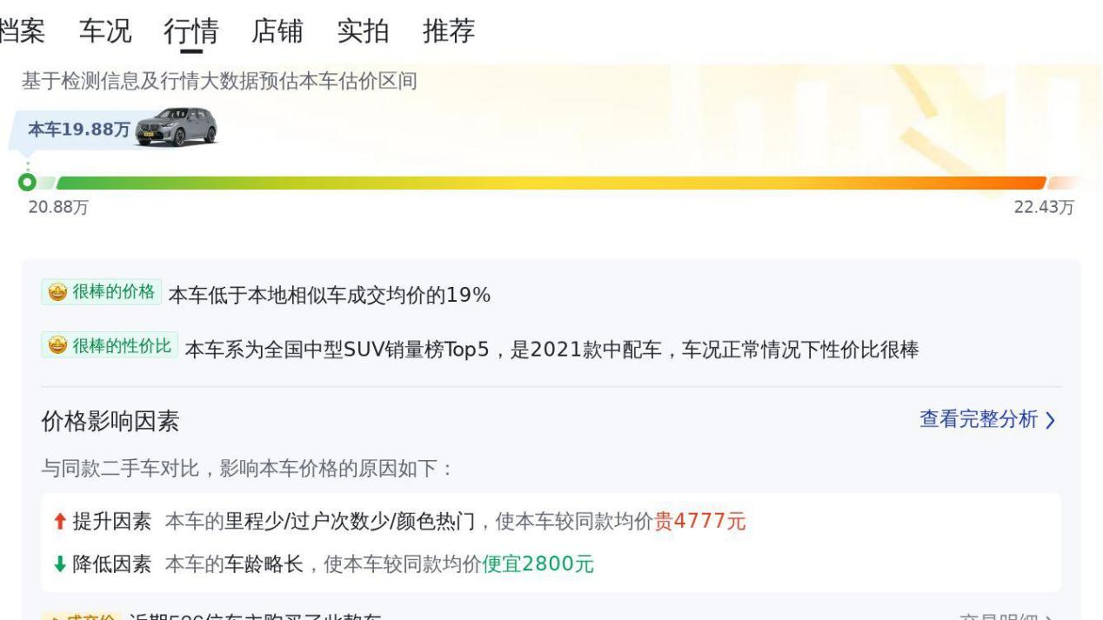Click the 很棒的价格 badge
The height and width of the screenshot is (620, 1103).
pyautogui.click(x=101, y=292)
